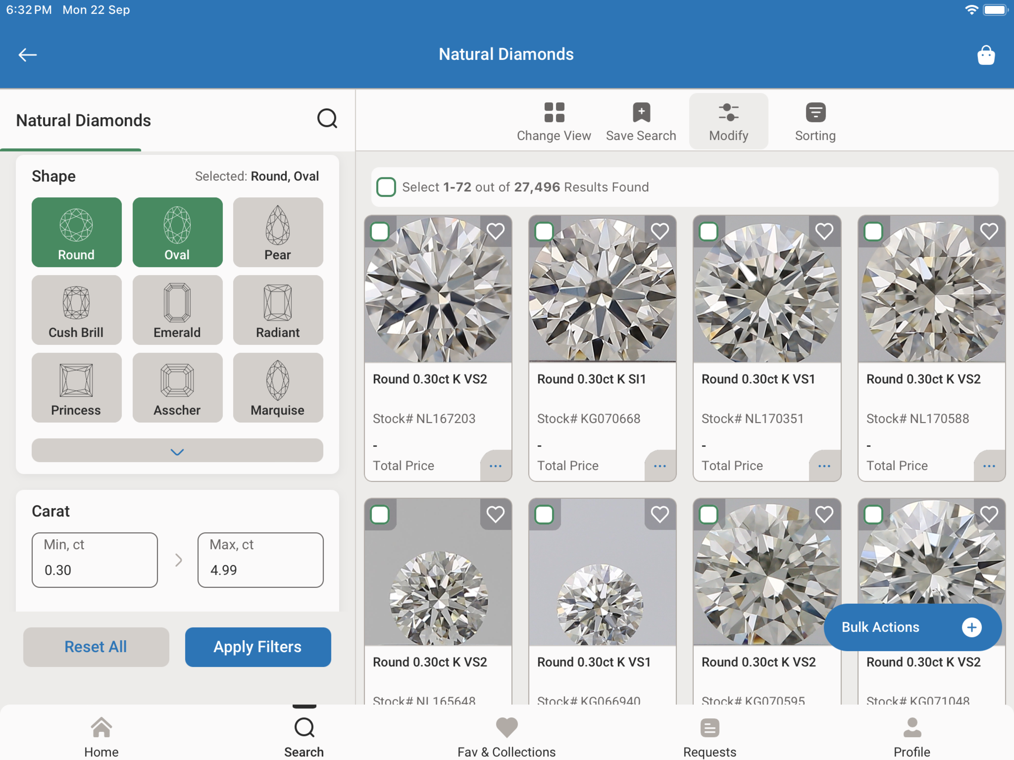Open the Sorting option
The image size is (1014, 760).
815,121
